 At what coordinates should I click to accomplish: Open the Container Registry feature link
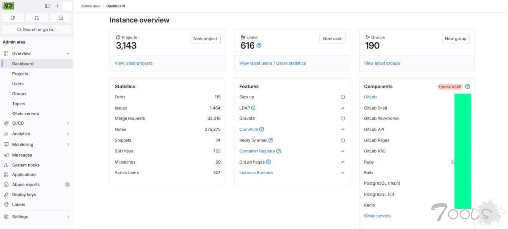257,151
